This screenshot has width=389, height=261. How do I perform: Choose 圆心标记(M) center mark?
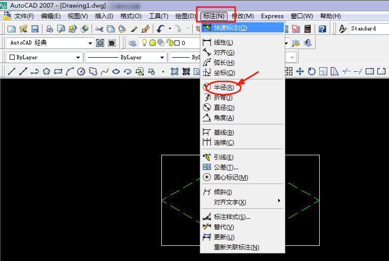pos(242,177)
